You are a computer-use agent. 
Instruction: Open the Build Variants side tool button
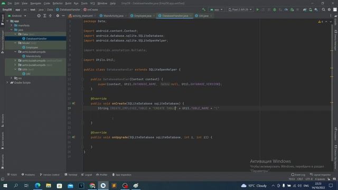tap(3, 140)
